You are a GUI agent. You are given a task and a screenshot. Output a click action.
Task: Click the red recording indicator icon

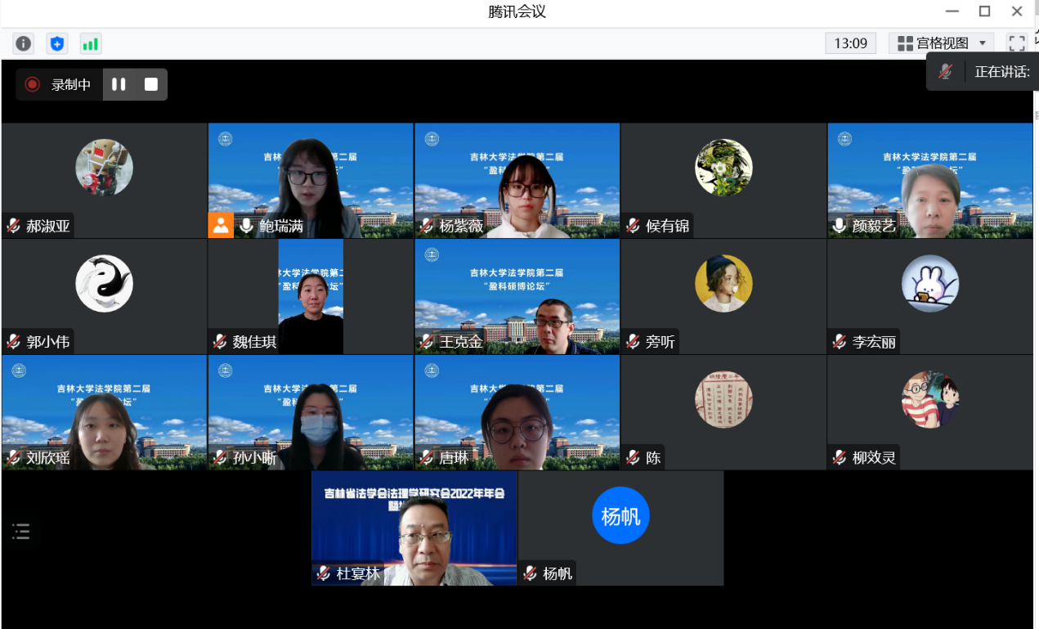click(33, 84)
